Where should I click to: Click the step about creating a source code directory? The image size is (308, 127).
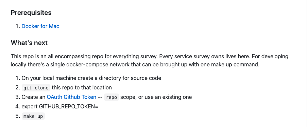[x=91, y=78]
